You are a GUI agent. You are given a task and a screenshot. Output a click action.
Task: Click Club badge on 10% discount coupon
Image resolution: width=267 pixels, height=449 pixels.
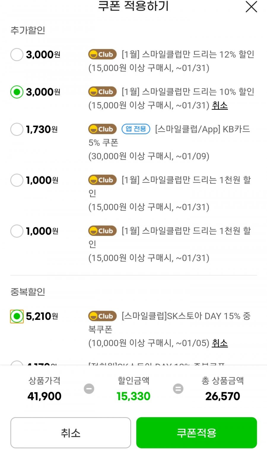pos(102,92)
